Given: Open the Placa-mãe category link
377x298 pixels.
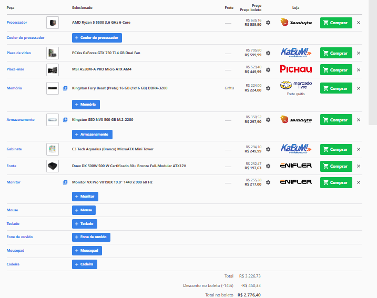Looking at the screenshot, I should (x=15, y=69).
